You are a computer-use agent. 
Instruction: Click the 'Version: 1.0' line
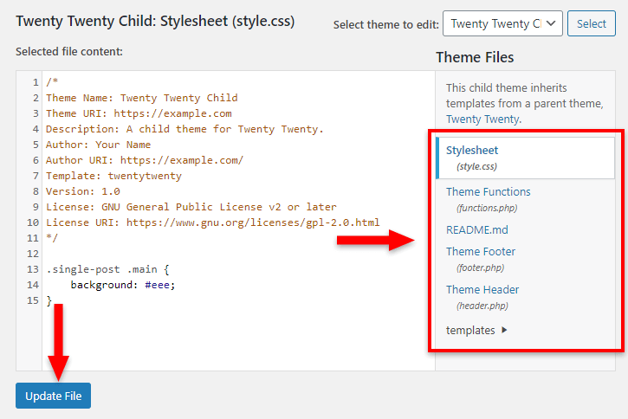click(83, 191)
